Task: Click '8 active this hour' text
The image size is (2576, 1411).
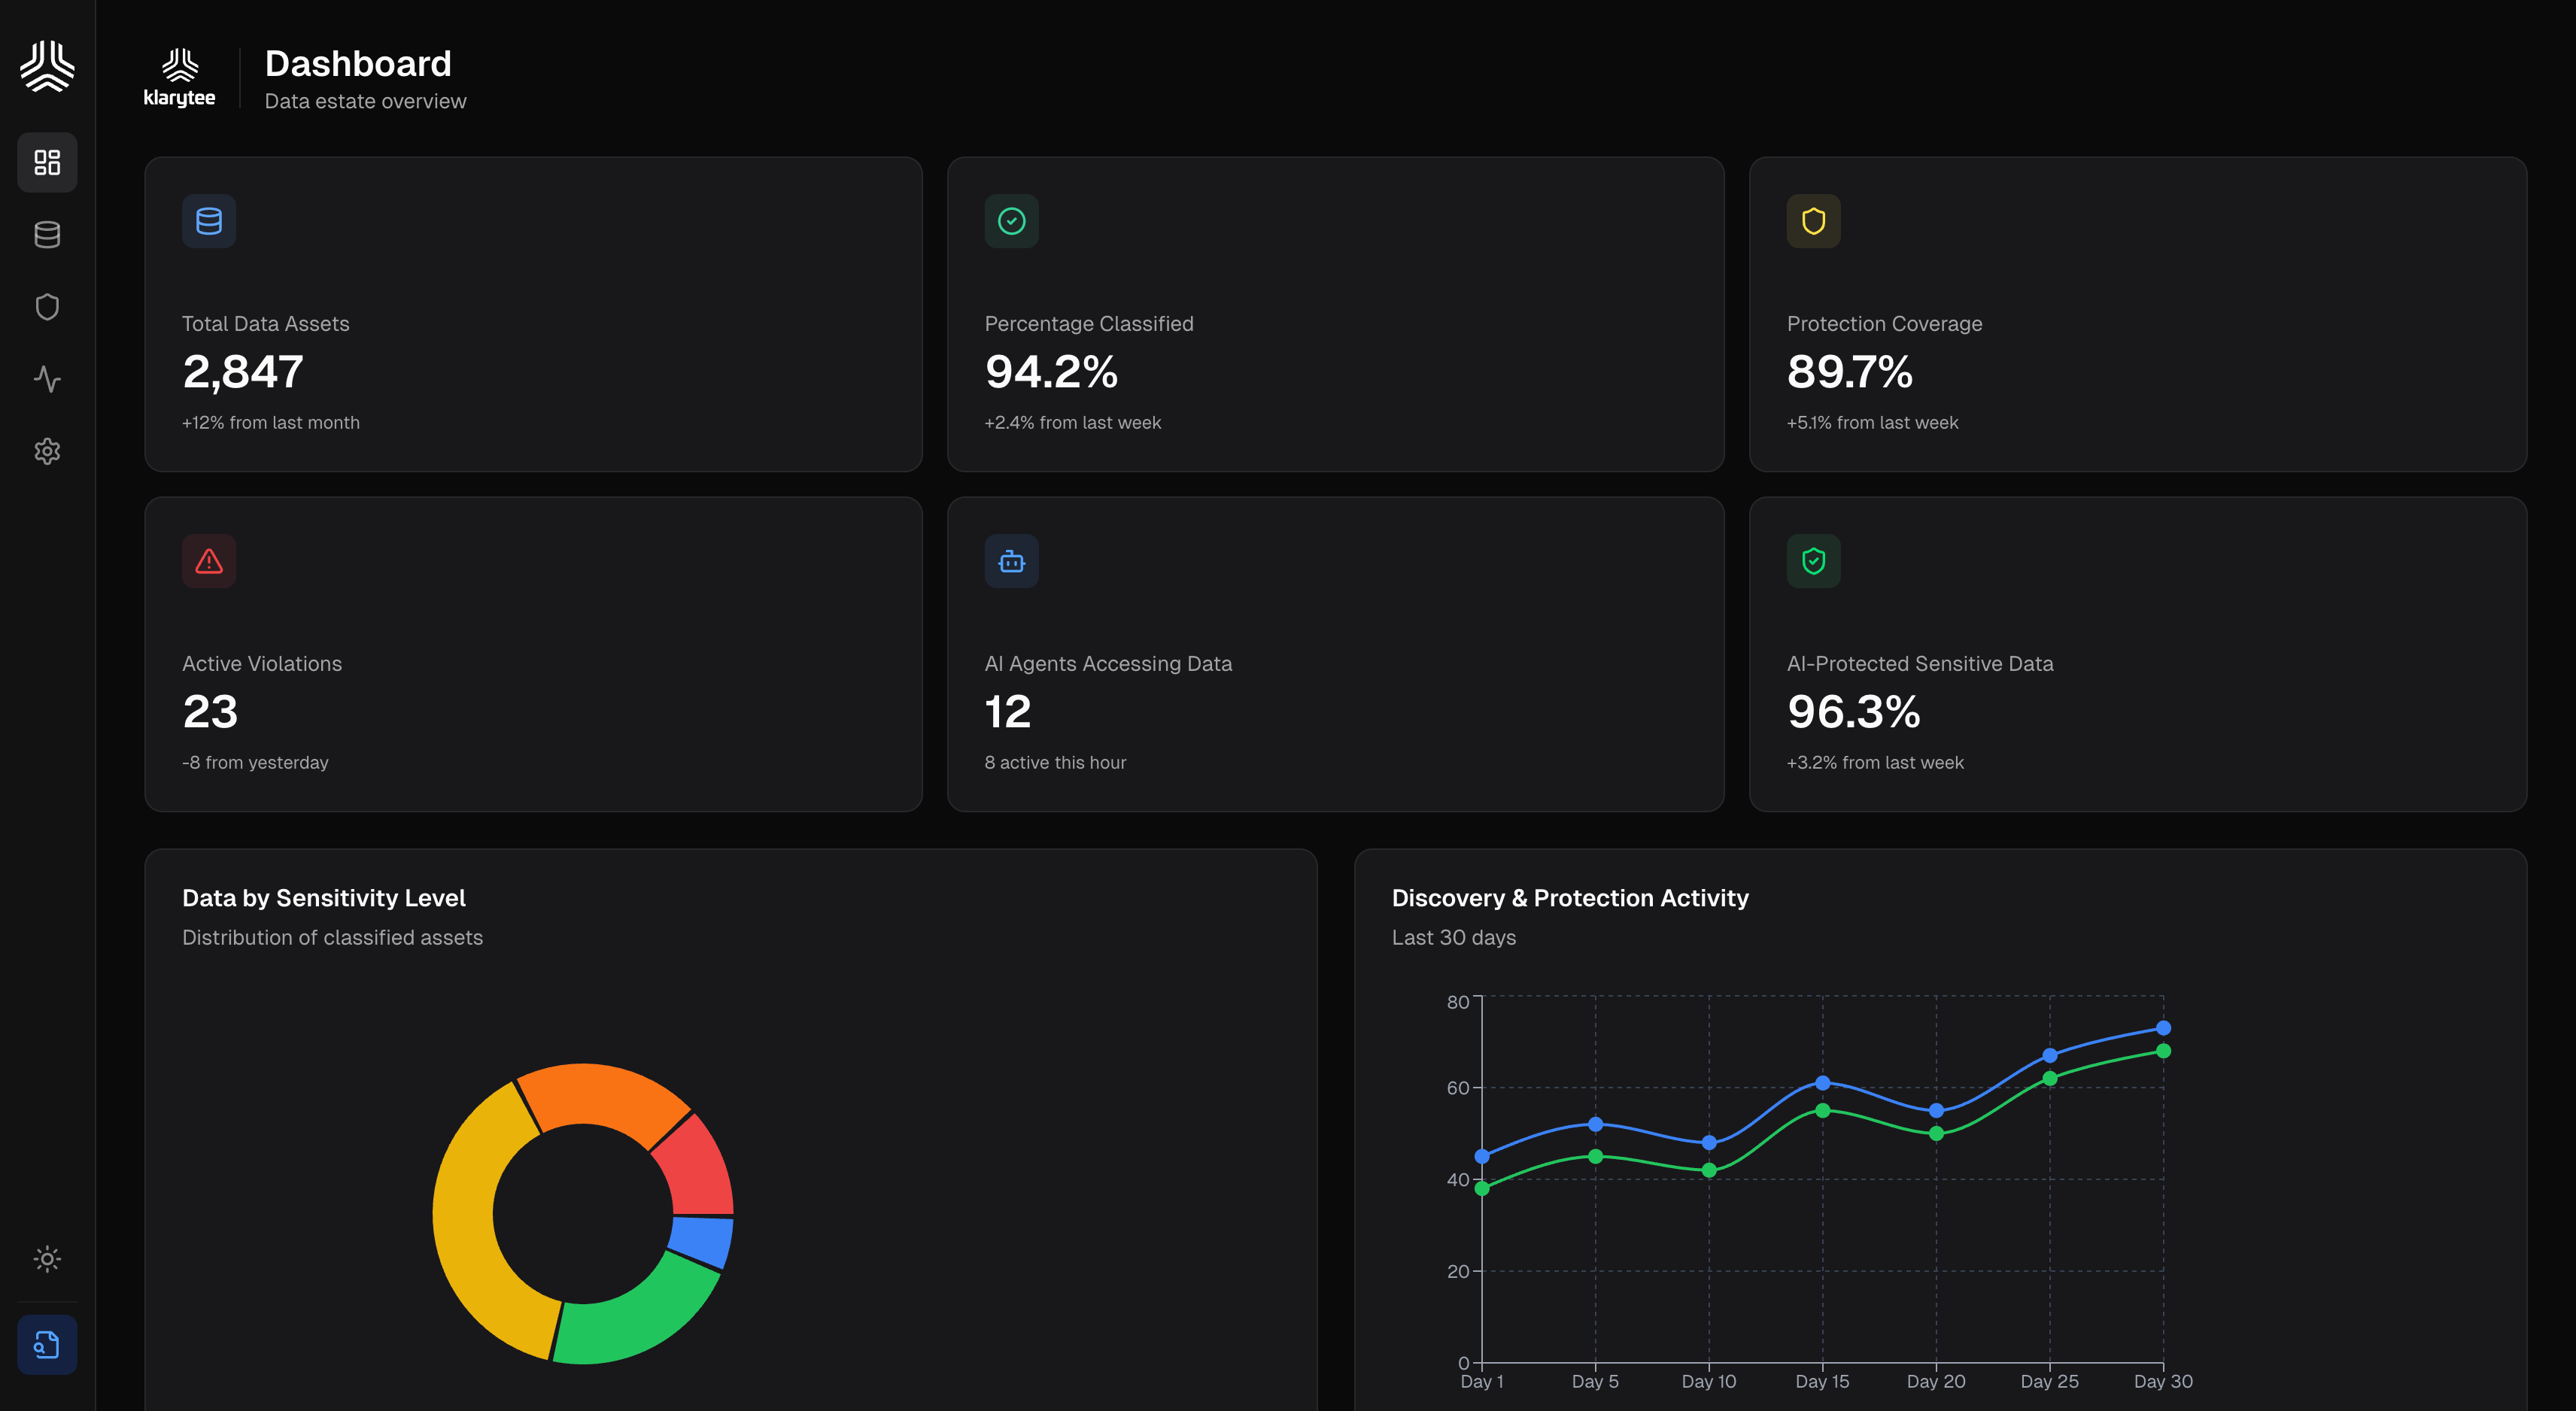Action: [1055, 763]
